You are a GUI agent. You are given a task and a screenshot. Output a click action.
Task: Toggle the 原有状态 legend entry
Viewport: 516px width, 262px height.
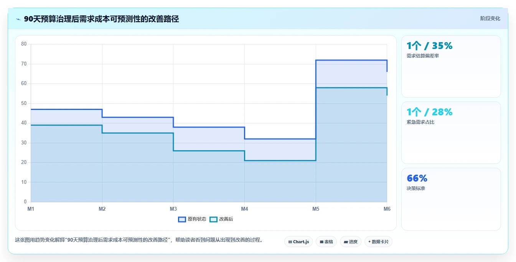point(192,219)
